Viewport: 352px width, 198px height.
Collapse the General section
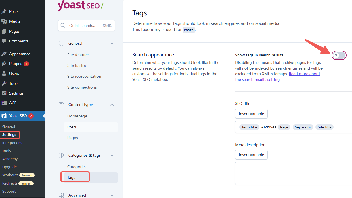[112, 43]
